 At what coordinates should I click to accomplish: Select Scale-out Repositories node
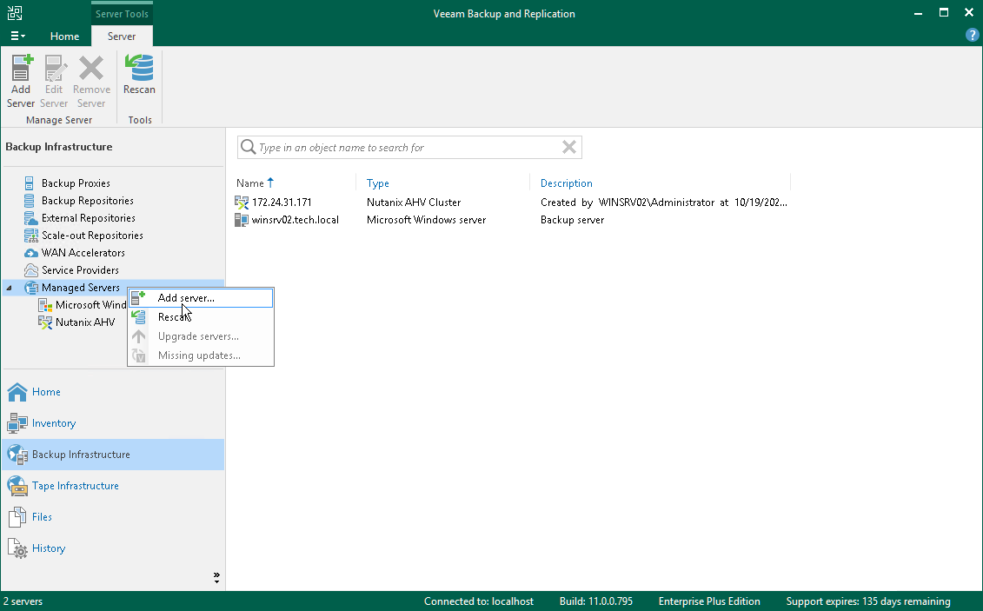92,236
